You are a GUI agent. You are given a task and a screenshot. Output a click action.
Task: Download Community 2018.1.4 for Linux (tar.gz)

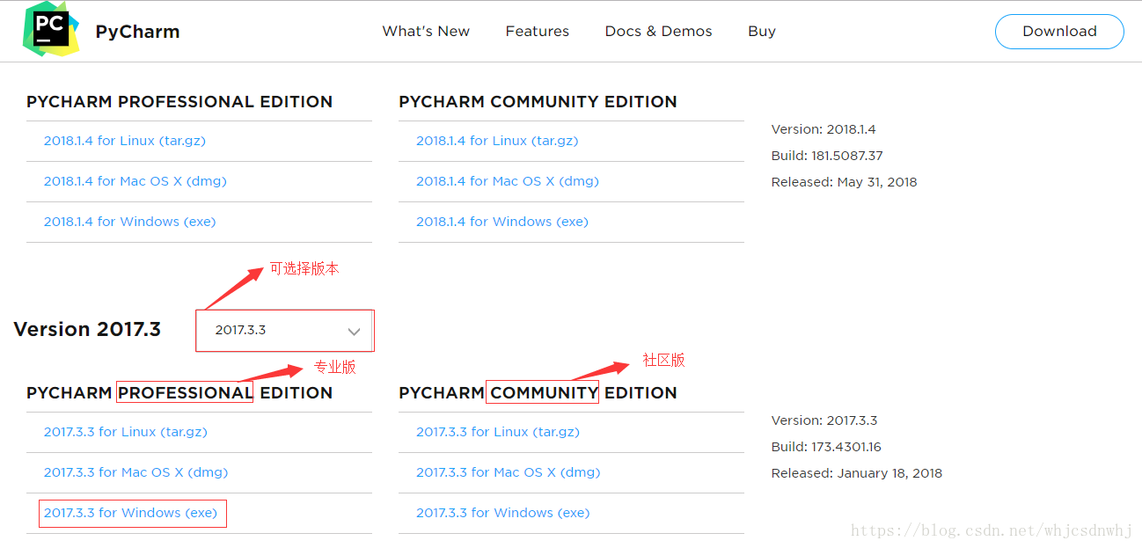[x=497, y=141]
